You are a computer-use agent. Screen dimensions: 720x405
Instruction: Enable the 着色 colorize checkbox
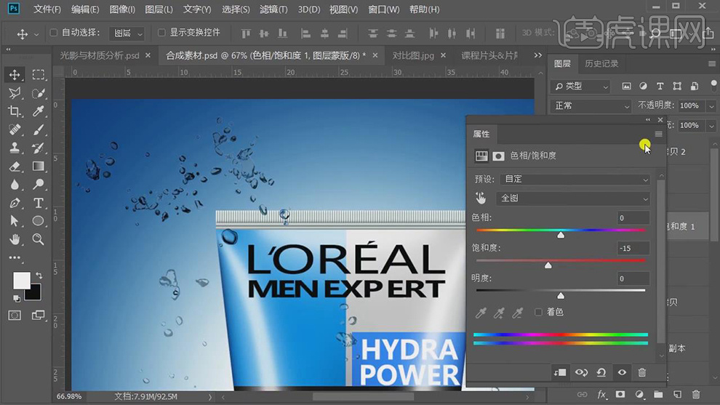click(x=538, y=312)
